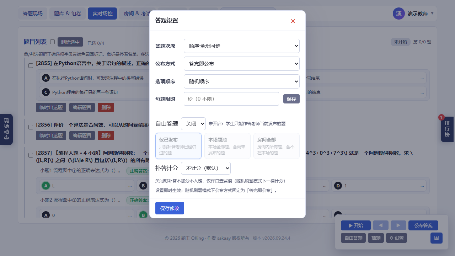Viewport: 455px width, 256px height.
Task: Open the 答题次序 dropdown
Action: [242, 46]
